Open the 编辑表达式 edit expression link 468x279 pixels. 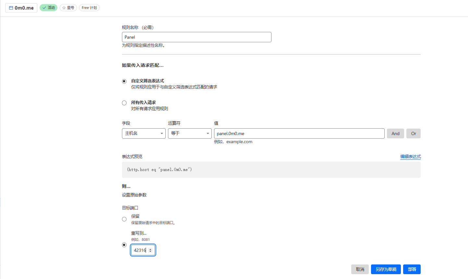point(410,157)
